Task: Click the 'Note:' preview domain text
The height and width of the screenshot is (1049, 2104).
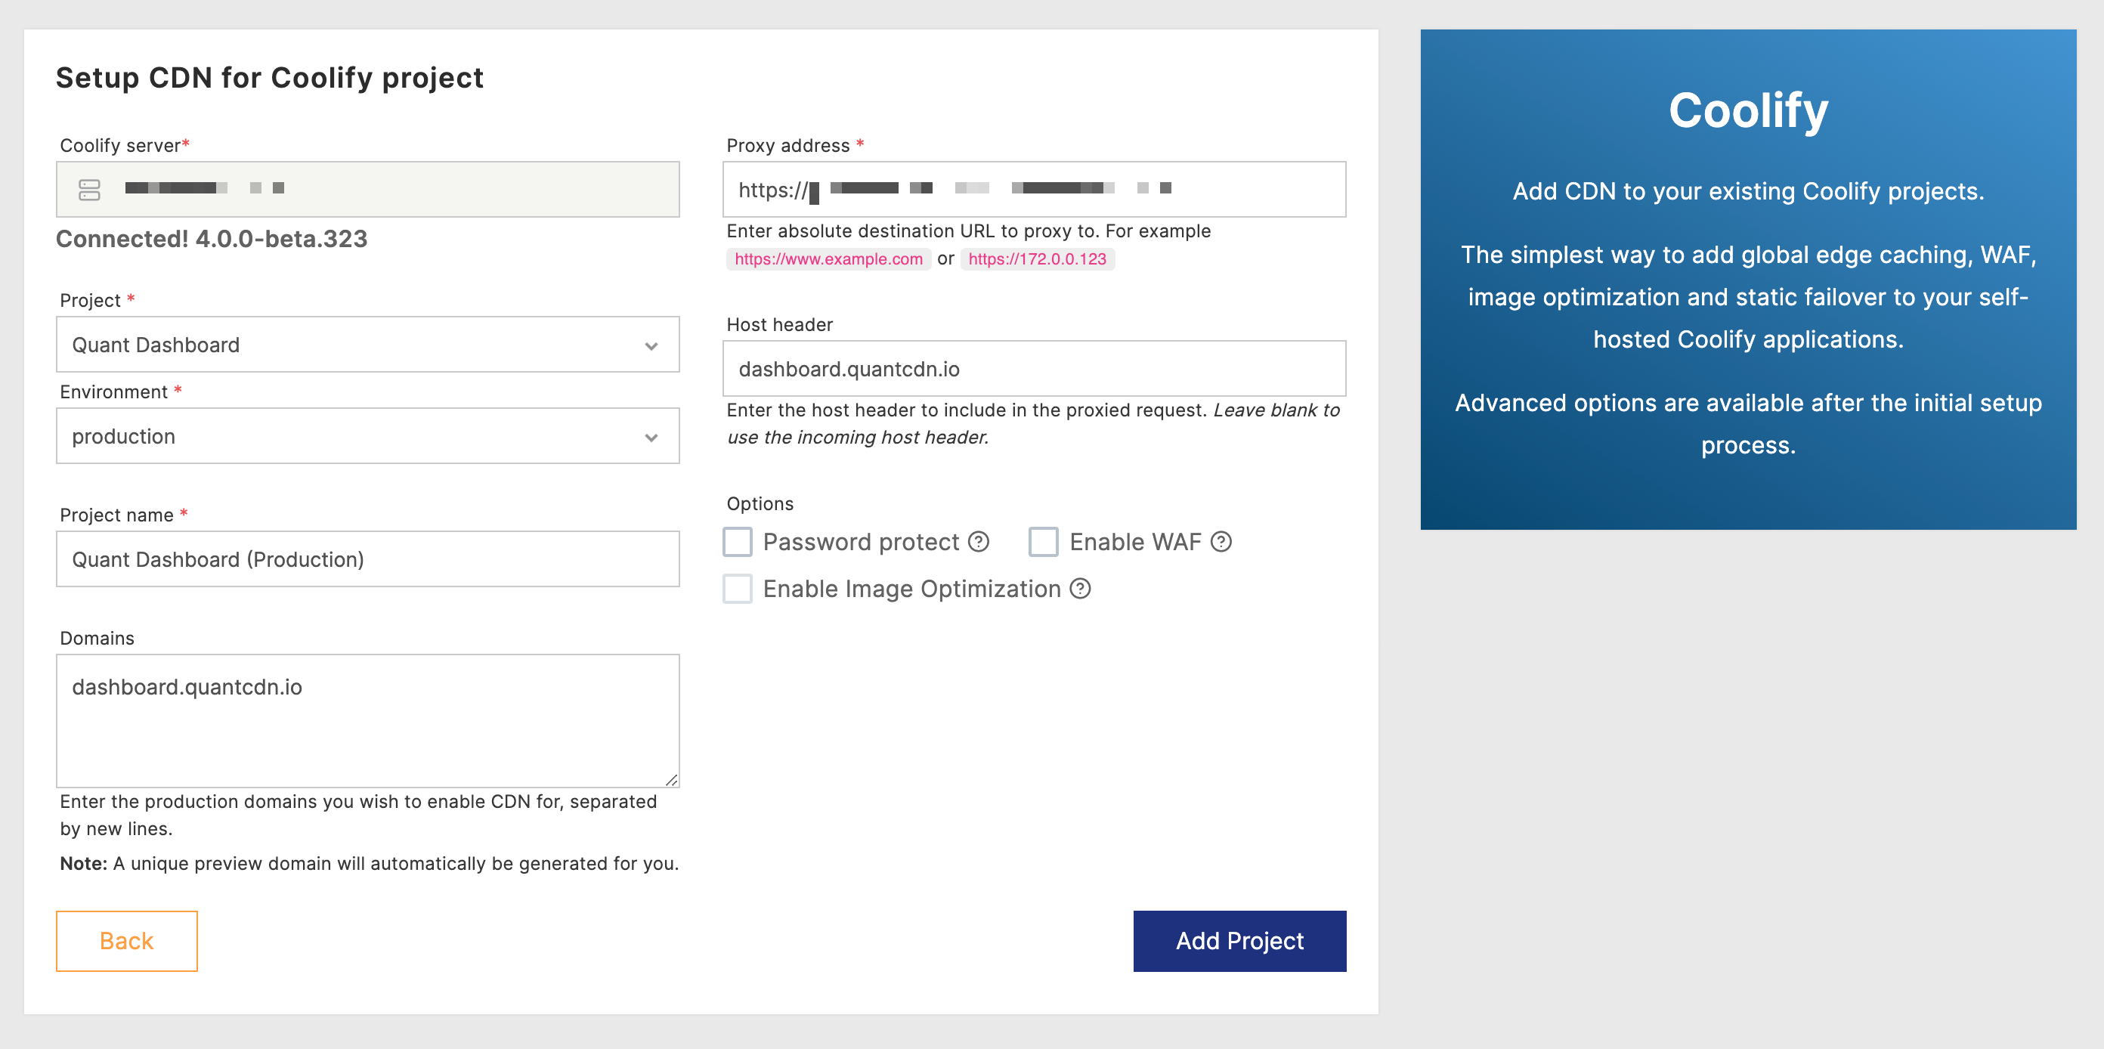Action: coord(369,864)
